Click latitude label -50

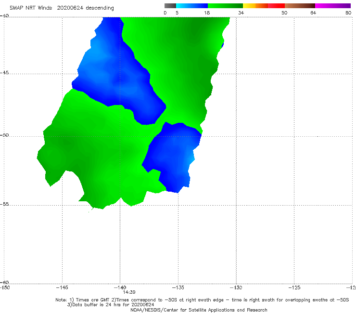coord(4,135)
